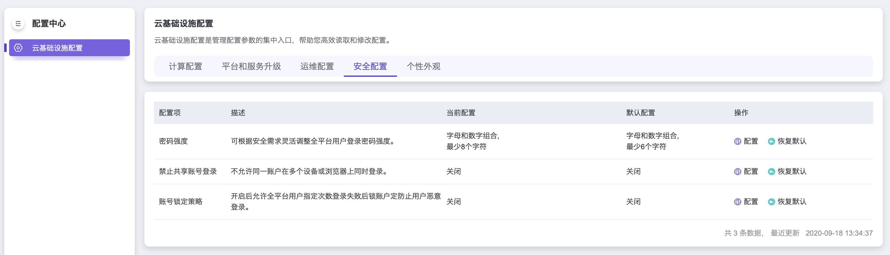Click the 密码强度 item name cell

click(x=173, y=141)
